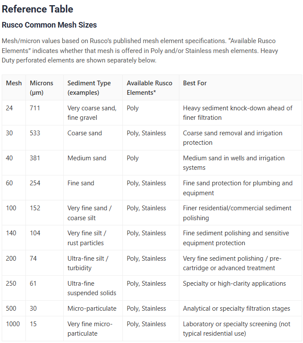Click the 711 microns value
This screenshot has width=303, height=343.
[x=35, y=108]
